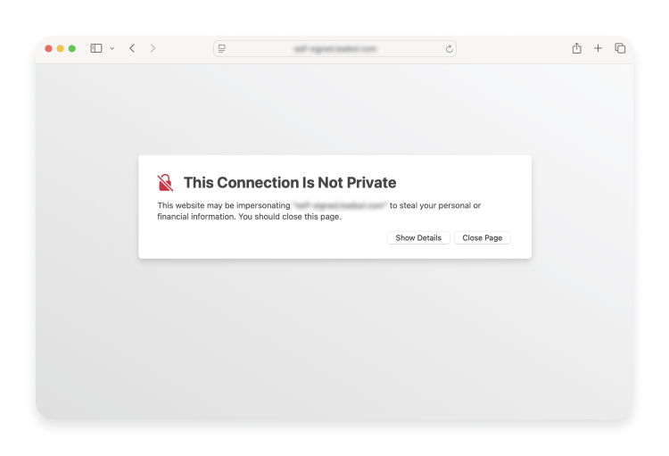Open the sidebar options dropdown chevron
The width and height of the screenshot is (669, 456).
pos(112,49)
